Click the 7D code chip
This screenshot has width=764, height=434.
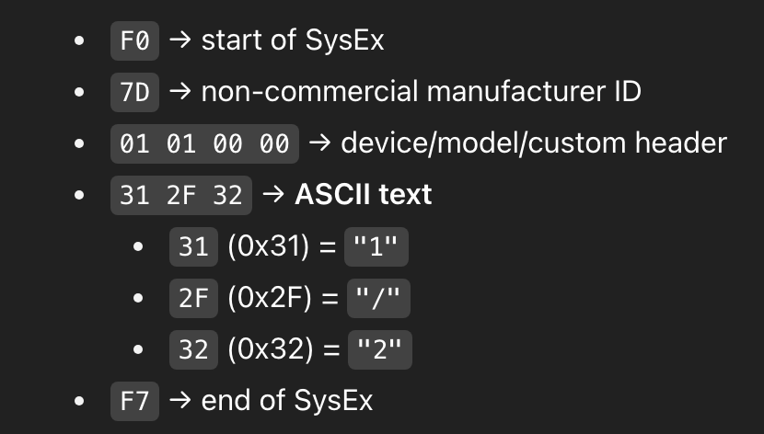click(x=135, y=93)
